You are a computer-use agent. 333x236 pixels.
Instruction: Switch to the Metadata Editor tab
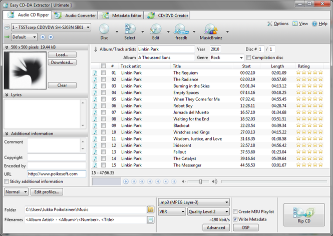click(x=121, y=15)
